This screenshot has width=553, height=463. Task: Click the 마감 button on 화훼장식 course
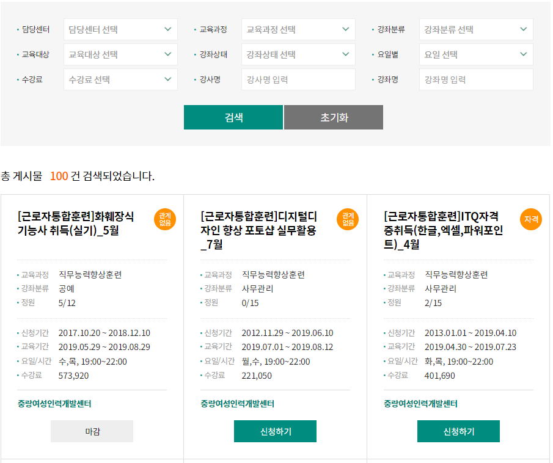[x=91, y=431]
